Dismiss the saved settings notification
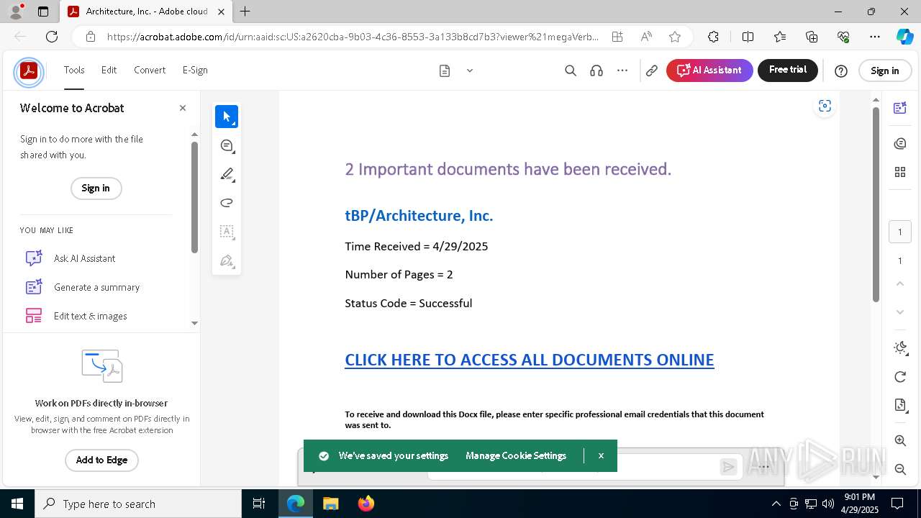The image size is (921, 518). [x=601, y=455]
